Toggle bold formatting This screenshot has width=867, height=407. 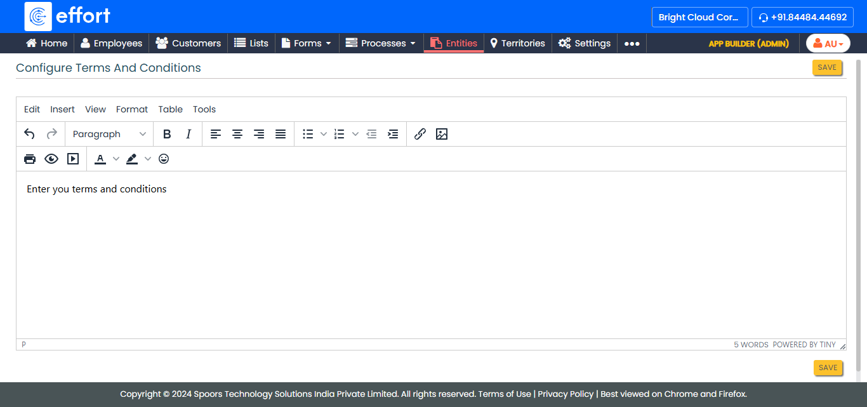coord(167,134)
